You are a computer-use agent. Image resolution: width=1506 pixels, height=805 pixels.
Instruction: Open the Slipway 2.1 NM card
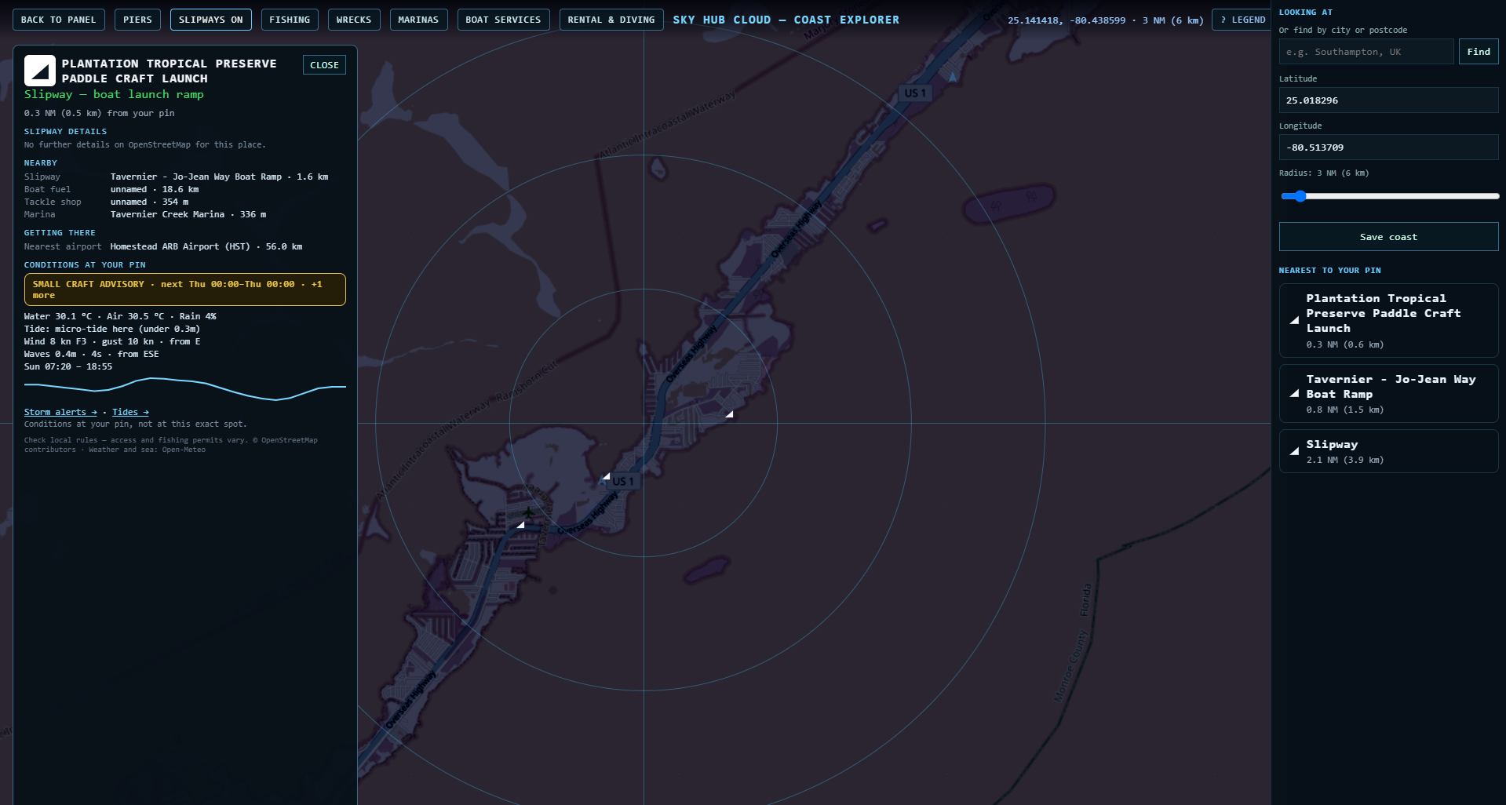point(1388,451)
